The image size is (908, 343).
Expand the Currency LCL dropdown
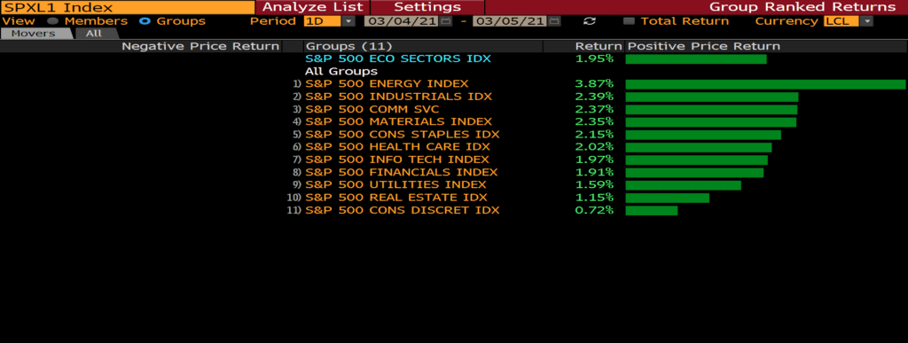point(866,20)
